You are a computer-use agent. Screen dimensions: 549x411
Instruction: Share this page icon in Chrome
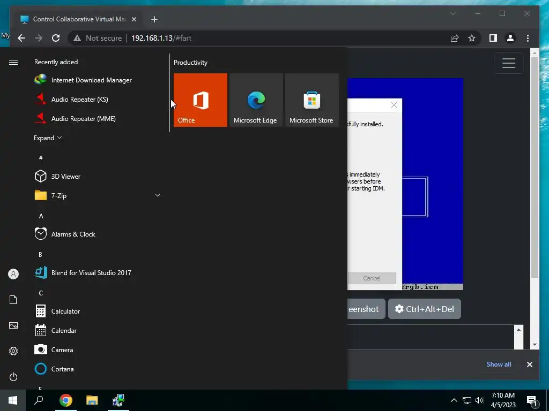coord(455,38)
